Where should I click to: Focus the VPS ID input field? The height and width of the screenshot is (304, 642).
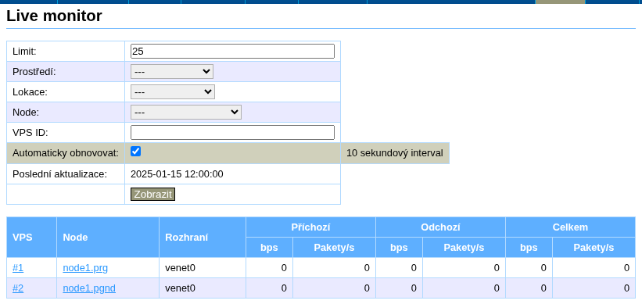pos(232,133)
